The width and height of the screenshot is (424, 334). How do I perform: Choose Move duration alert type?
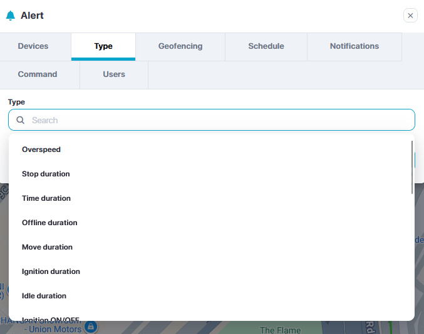click(47, 247)
